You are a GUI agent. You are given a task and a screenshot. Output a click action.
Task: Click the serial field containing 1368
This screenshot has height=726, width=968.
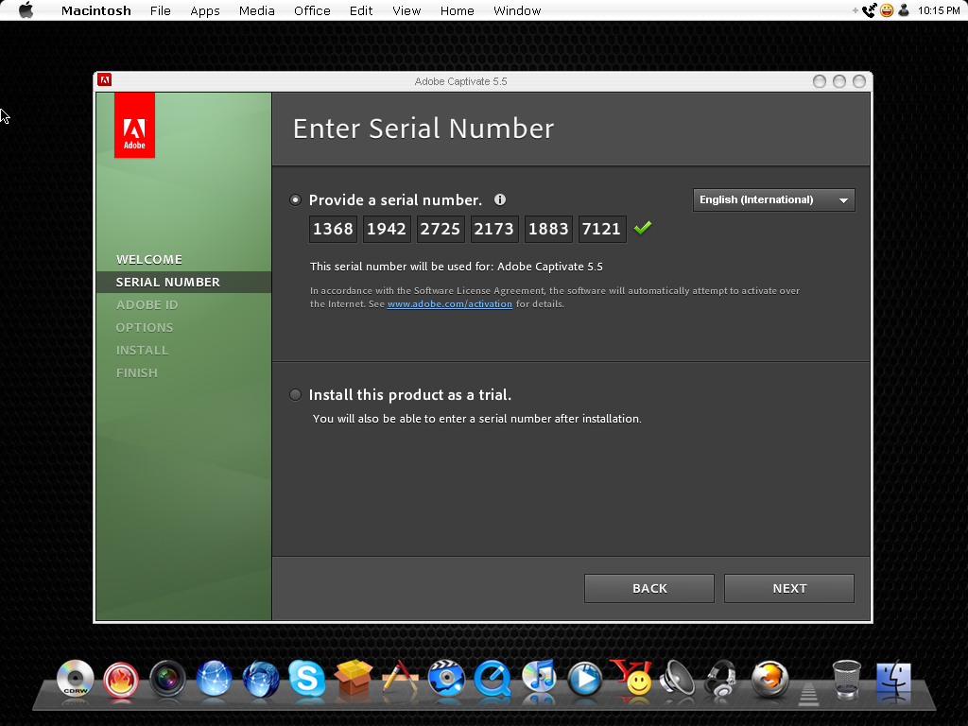(334, 229)
